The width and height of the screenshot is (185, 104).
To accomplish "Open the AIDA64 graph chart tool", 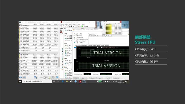I will 74,26.
